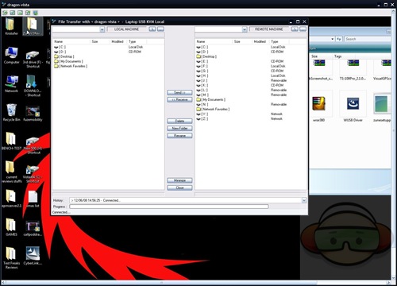
Task: Select the local [ Desktop ] folder entry
Action: coord(64,56)
